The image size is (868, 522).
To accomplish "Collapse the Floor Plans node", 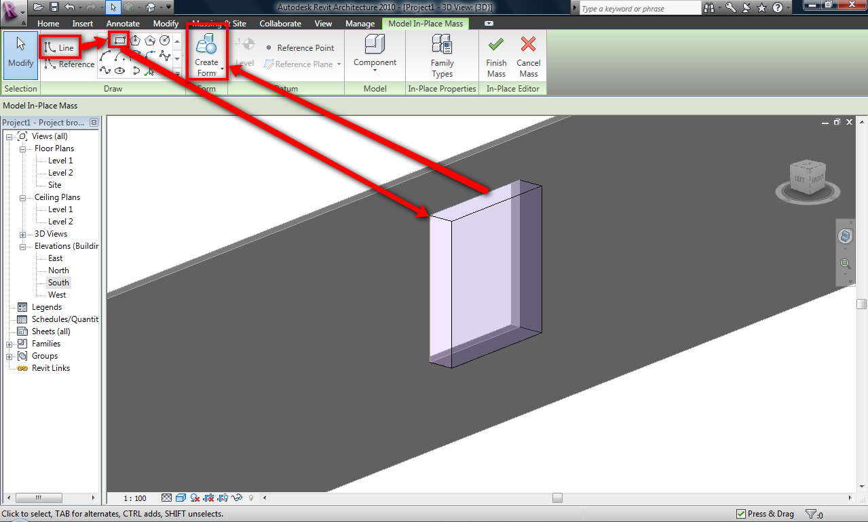I will 22,148.
